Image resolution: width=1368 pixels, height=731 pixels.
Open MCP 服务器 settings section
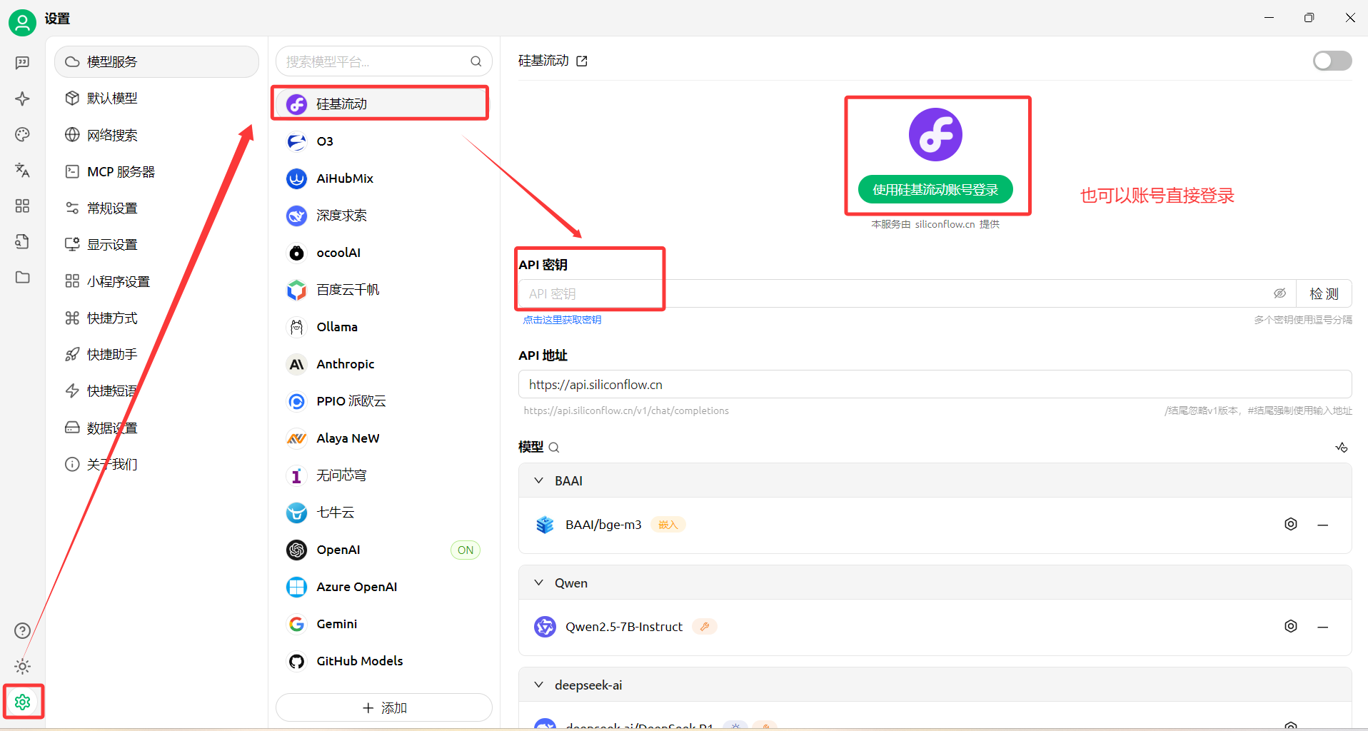(156, 171)
